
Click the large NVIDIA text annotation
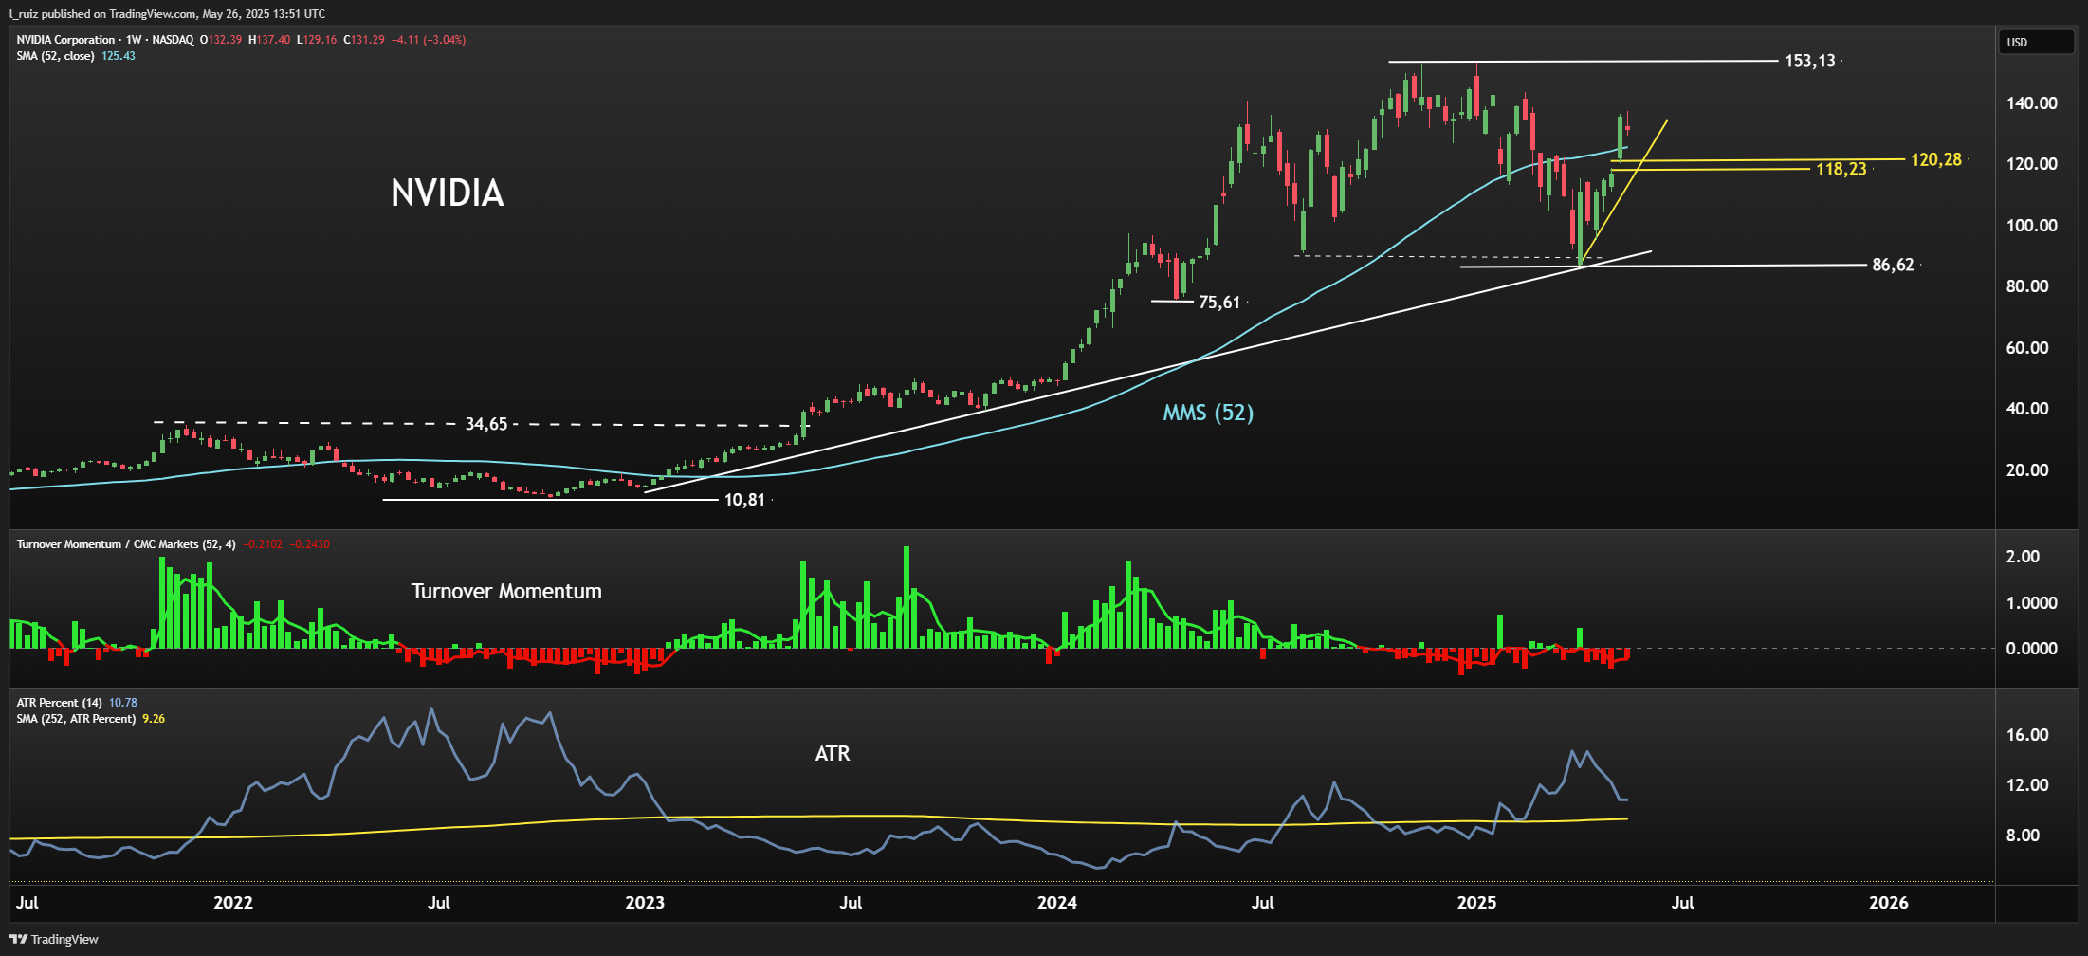(x=448, y=193)
